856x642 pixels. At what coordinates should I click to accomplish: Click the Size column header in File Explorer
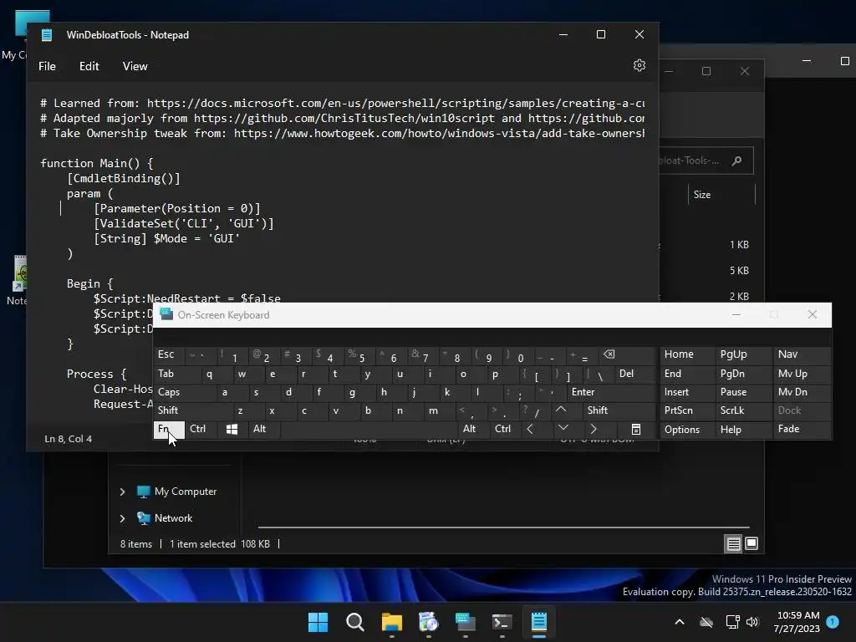721,195
